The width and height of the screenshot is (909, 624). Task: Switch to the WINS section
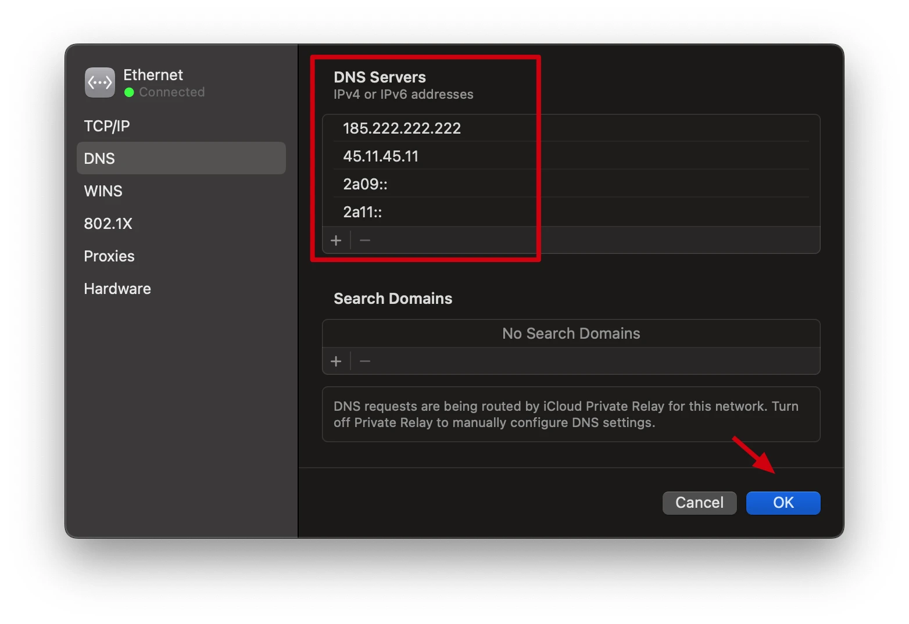(x=103, y=191)
